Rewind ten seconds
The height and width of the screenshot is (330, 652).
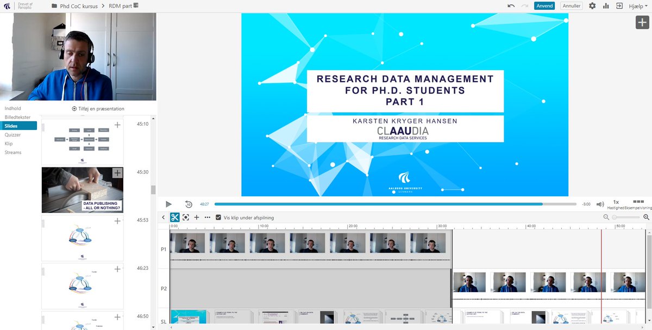[188, 204]
